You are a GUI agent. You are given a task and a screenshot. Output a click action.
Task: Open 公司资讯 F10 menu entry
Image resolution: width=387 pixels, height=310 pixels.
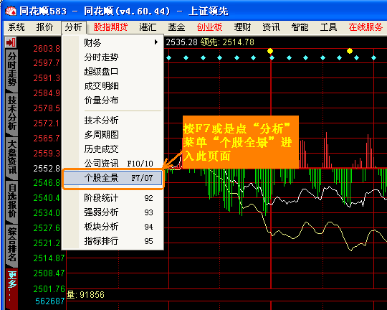tap(113, 164)
